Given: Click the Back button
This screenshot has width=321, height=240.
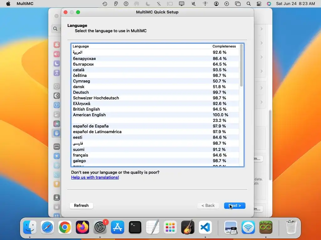Looking at the screenshot, I should tap(208, 206).
